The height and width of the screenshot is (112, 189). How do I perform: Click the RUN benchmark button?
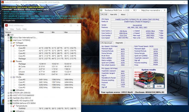149,86
